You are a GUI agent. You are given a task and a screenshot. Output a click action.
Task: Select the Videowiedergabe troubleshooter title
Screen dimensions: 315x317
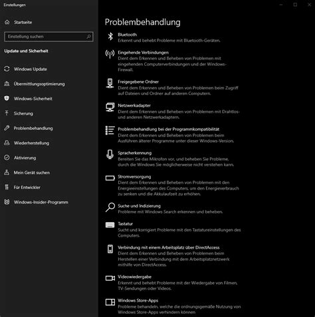(x=134, y=277)
